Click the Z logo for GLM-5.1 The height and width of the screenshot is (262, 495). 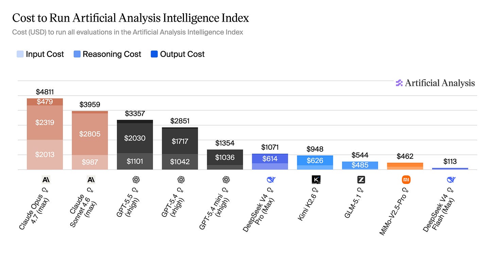coord(361,180)
